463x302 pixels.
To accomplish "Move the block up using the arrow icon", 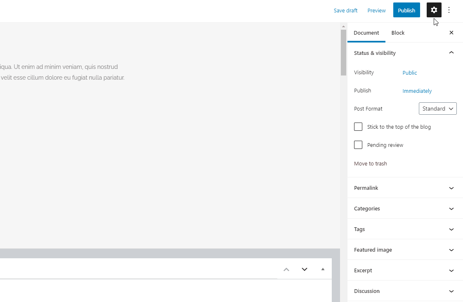I will coord(286,269).
